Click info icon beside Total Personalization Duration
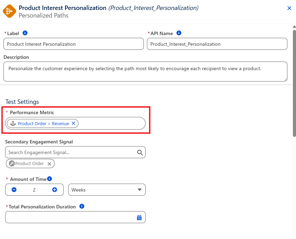Screen dimensions: 296x239 click(x=82, y=206)
